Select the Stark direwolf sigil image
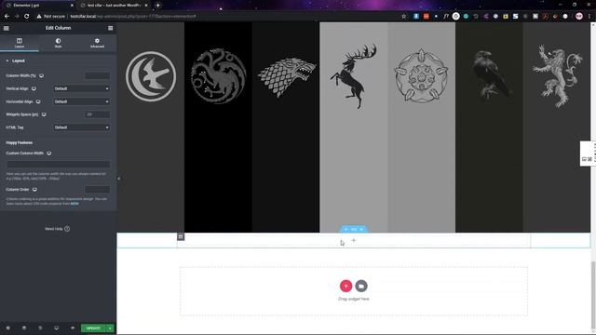Image resolution: width=596 pixels, height=335 pixels. 287,77
